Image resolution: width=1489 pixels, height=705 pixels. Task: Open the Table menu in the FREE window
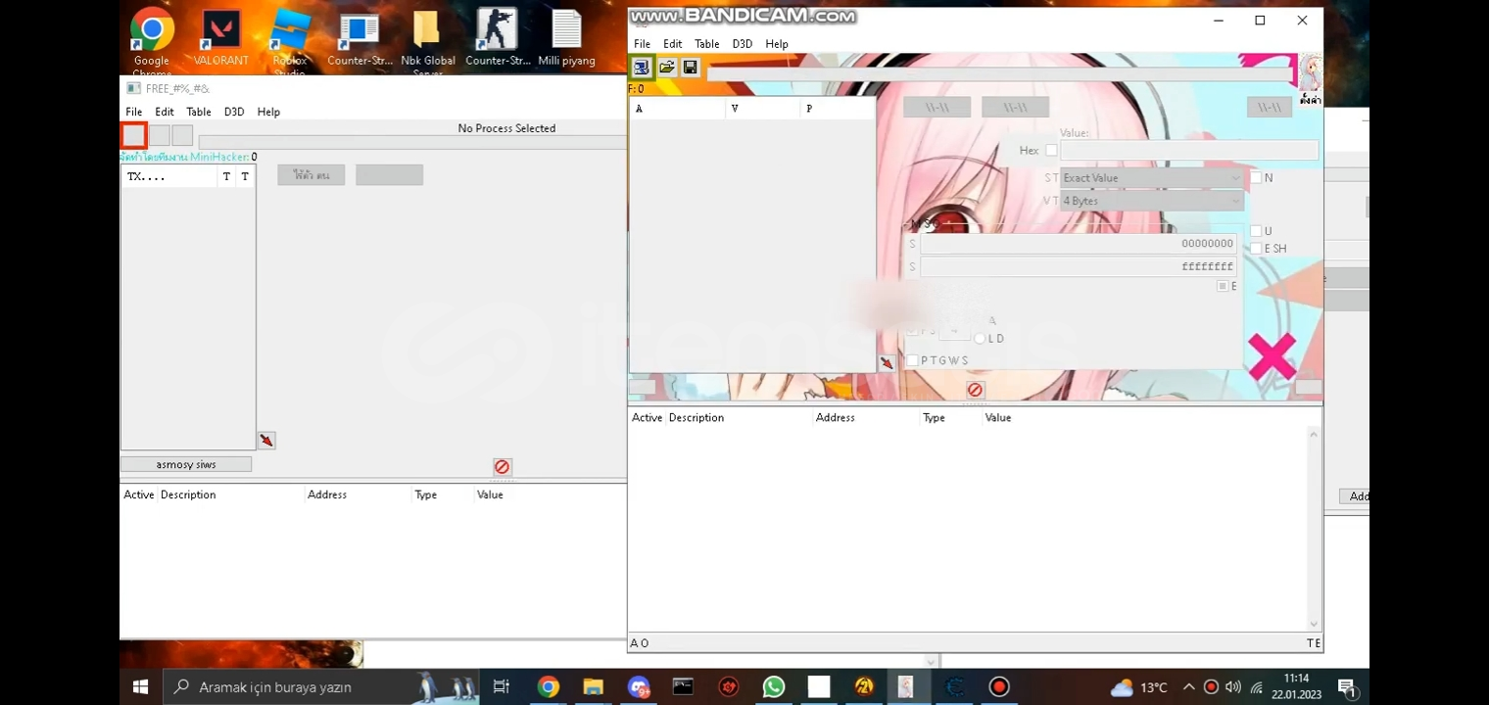point(199,112)
